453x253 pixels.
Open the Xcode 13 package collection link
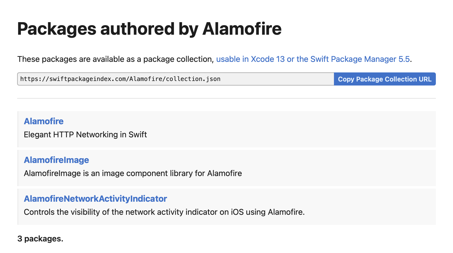click(313, 59)
